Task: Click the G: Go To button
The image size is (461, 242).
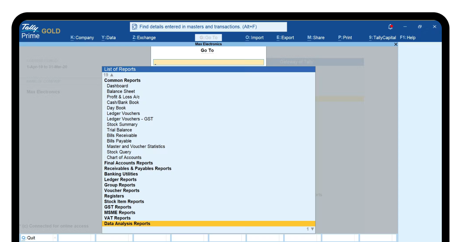Action: [x=209, y=38]
